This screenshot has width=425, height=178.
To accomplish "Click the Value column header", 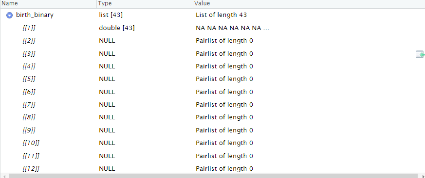I will (x=309, y=3).
